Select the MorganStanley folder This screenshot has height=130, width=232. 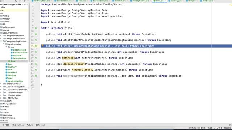(x=8, y=104)
